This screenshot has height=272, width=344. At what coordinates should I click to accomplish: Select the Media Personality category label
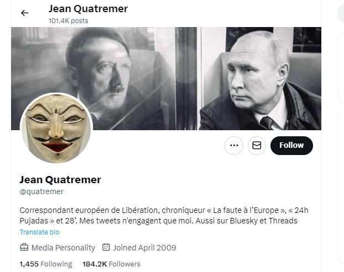tap(63, 248)
